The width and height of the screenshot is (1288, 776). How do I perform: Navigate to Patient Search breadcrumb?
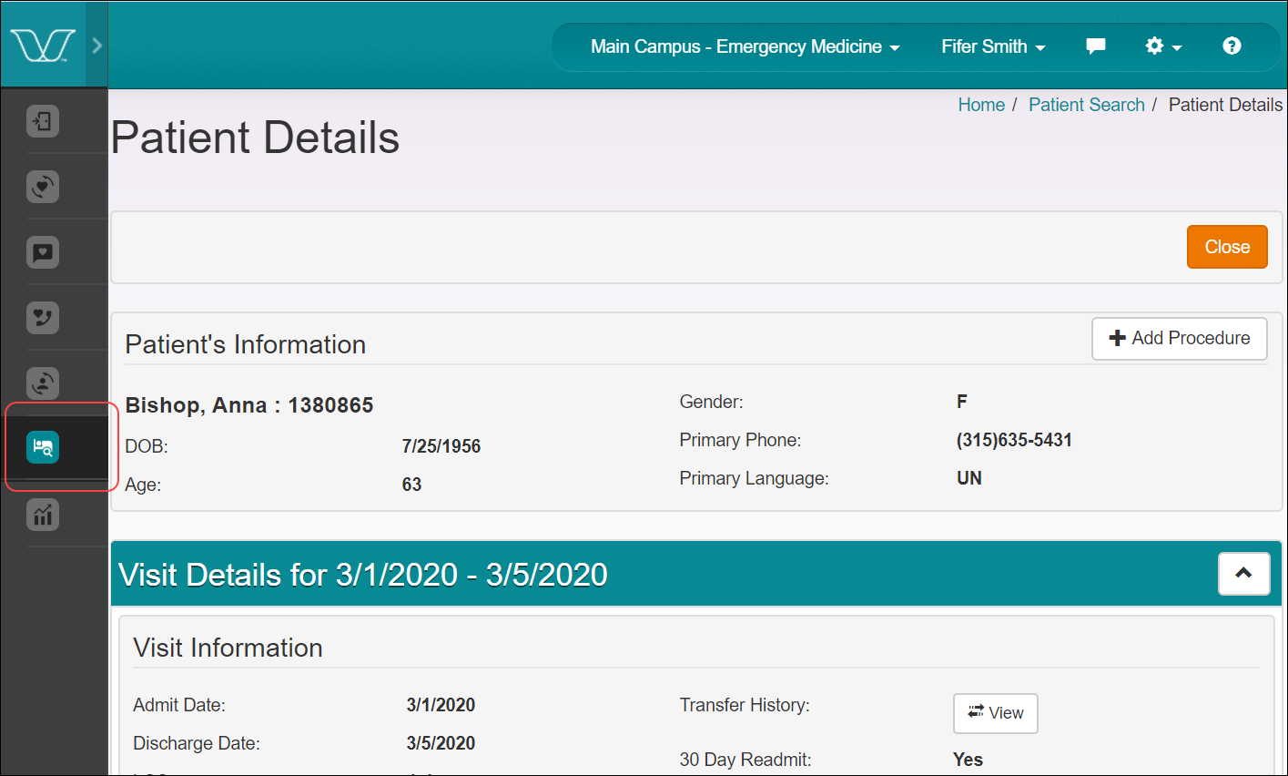click(1086, 105)
